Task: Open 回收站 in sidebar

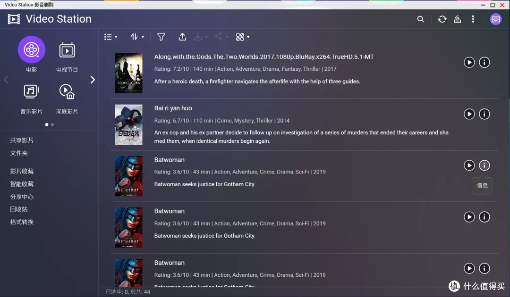Action: 19,209
